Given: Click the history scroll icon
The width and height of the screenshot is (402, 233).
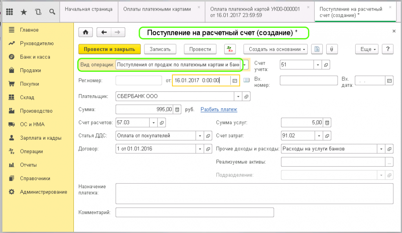Looking at the screenshot, I should tap(38, 12).
